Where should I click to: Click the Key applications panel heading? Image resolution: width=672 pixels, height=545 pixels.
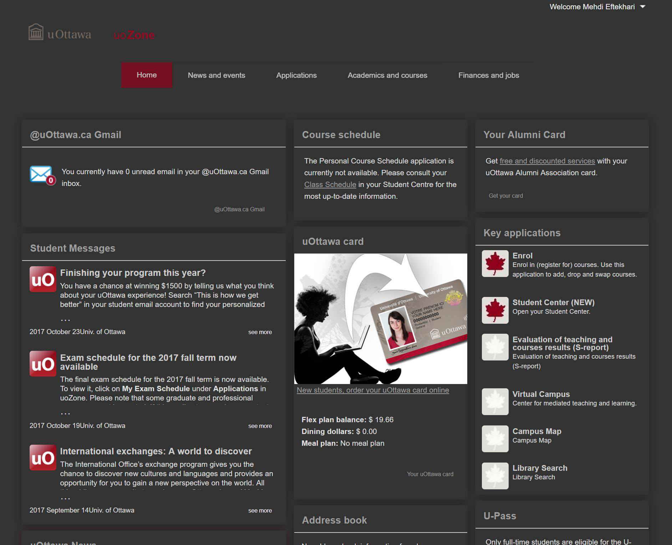522,233
